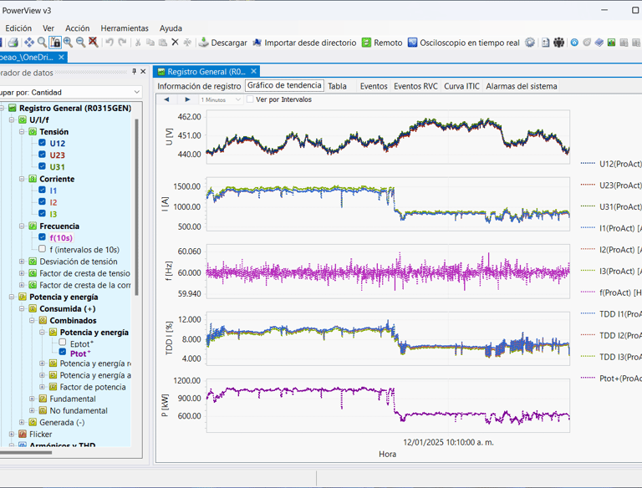The height and width of the screenshot is (488, 642).
Task: Click the Remoto connection icon
Action: click(366, 43)
